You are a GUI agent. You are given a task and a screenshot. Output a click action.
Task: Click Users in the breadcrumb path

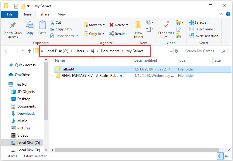[80, 51]
